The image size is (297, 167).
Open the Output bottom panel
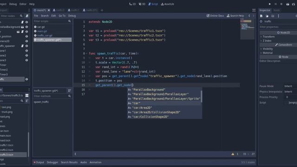pyautogui.click(x=39, y=162)
